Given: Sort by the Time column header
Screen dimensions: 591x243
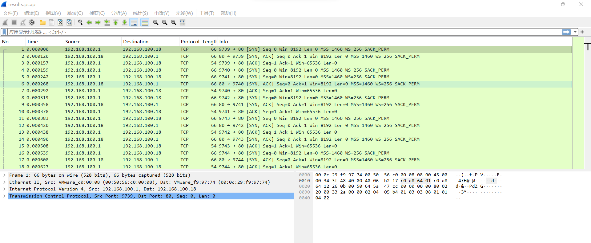Looking at the screenshot, I should (x=45, y=41).
